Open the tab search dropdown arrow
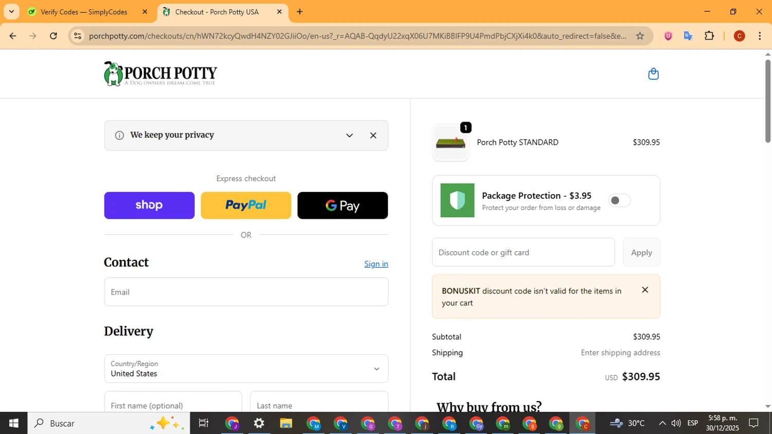The height and width of the screenshot is (434, 772). pyautogui.click(x=11, y=12)
